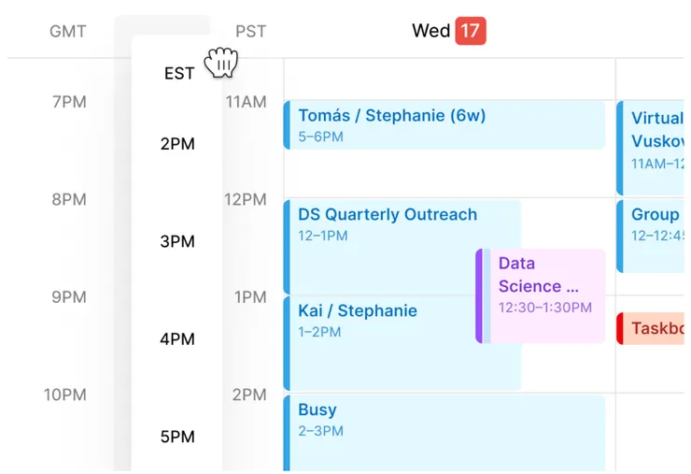Click the GMT time zone header
This screenshot has width=691, height=474.
click(x=68, y=32)
